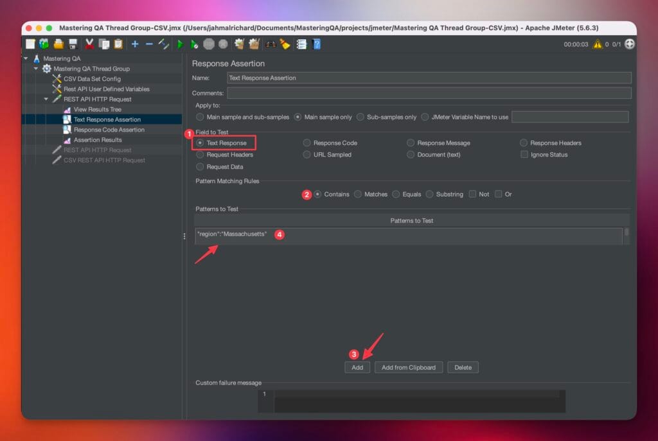
Task: Select Response Code Assertion tree item
Action: [109, 130]
